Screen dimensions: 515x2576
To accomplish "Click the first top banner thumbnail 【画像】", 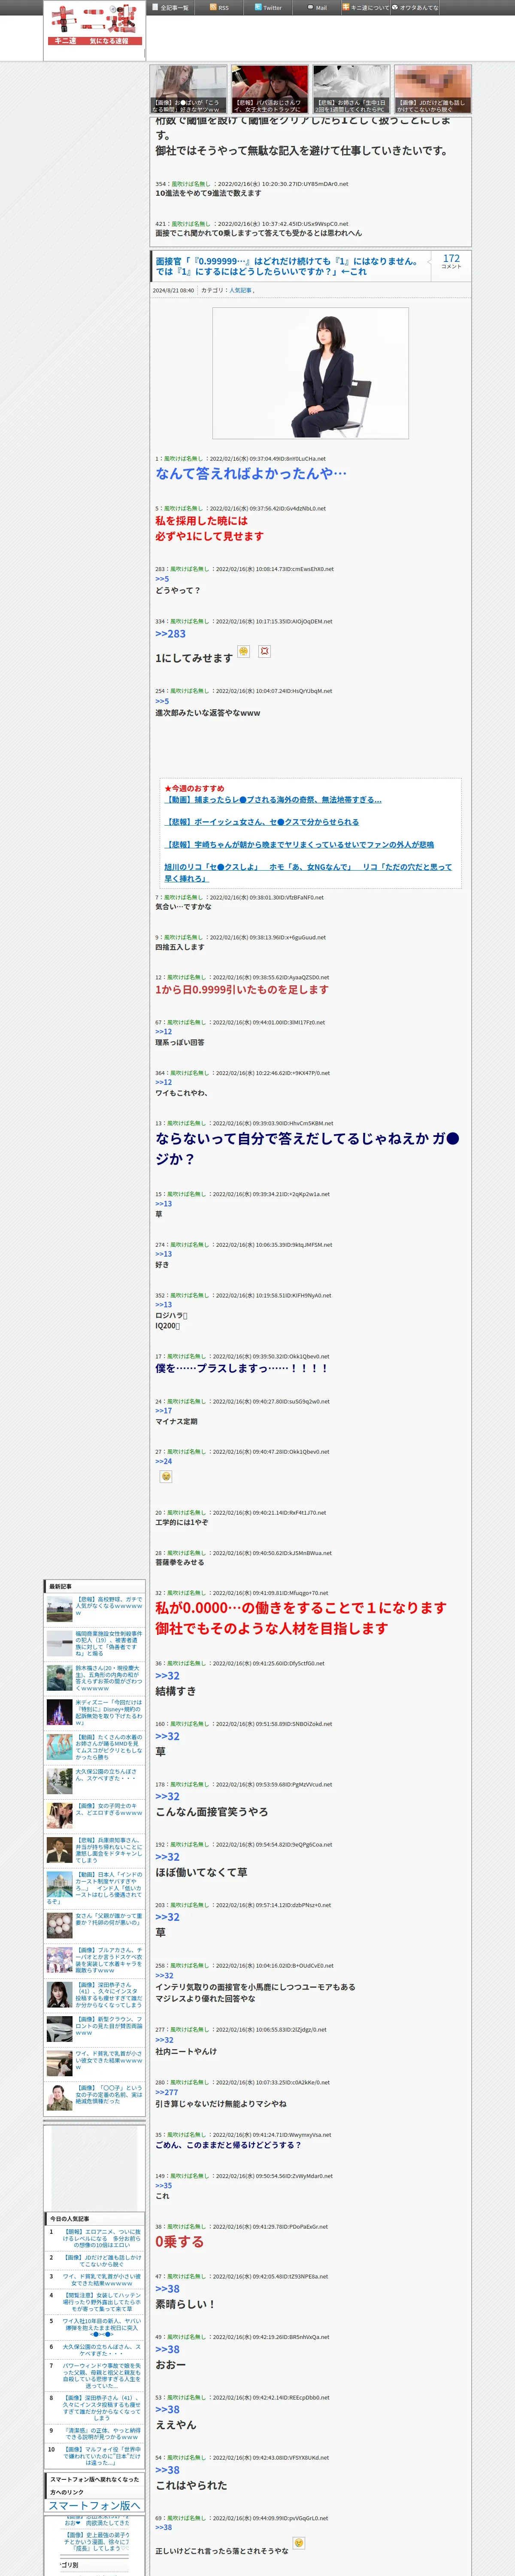I will point(189,89).
